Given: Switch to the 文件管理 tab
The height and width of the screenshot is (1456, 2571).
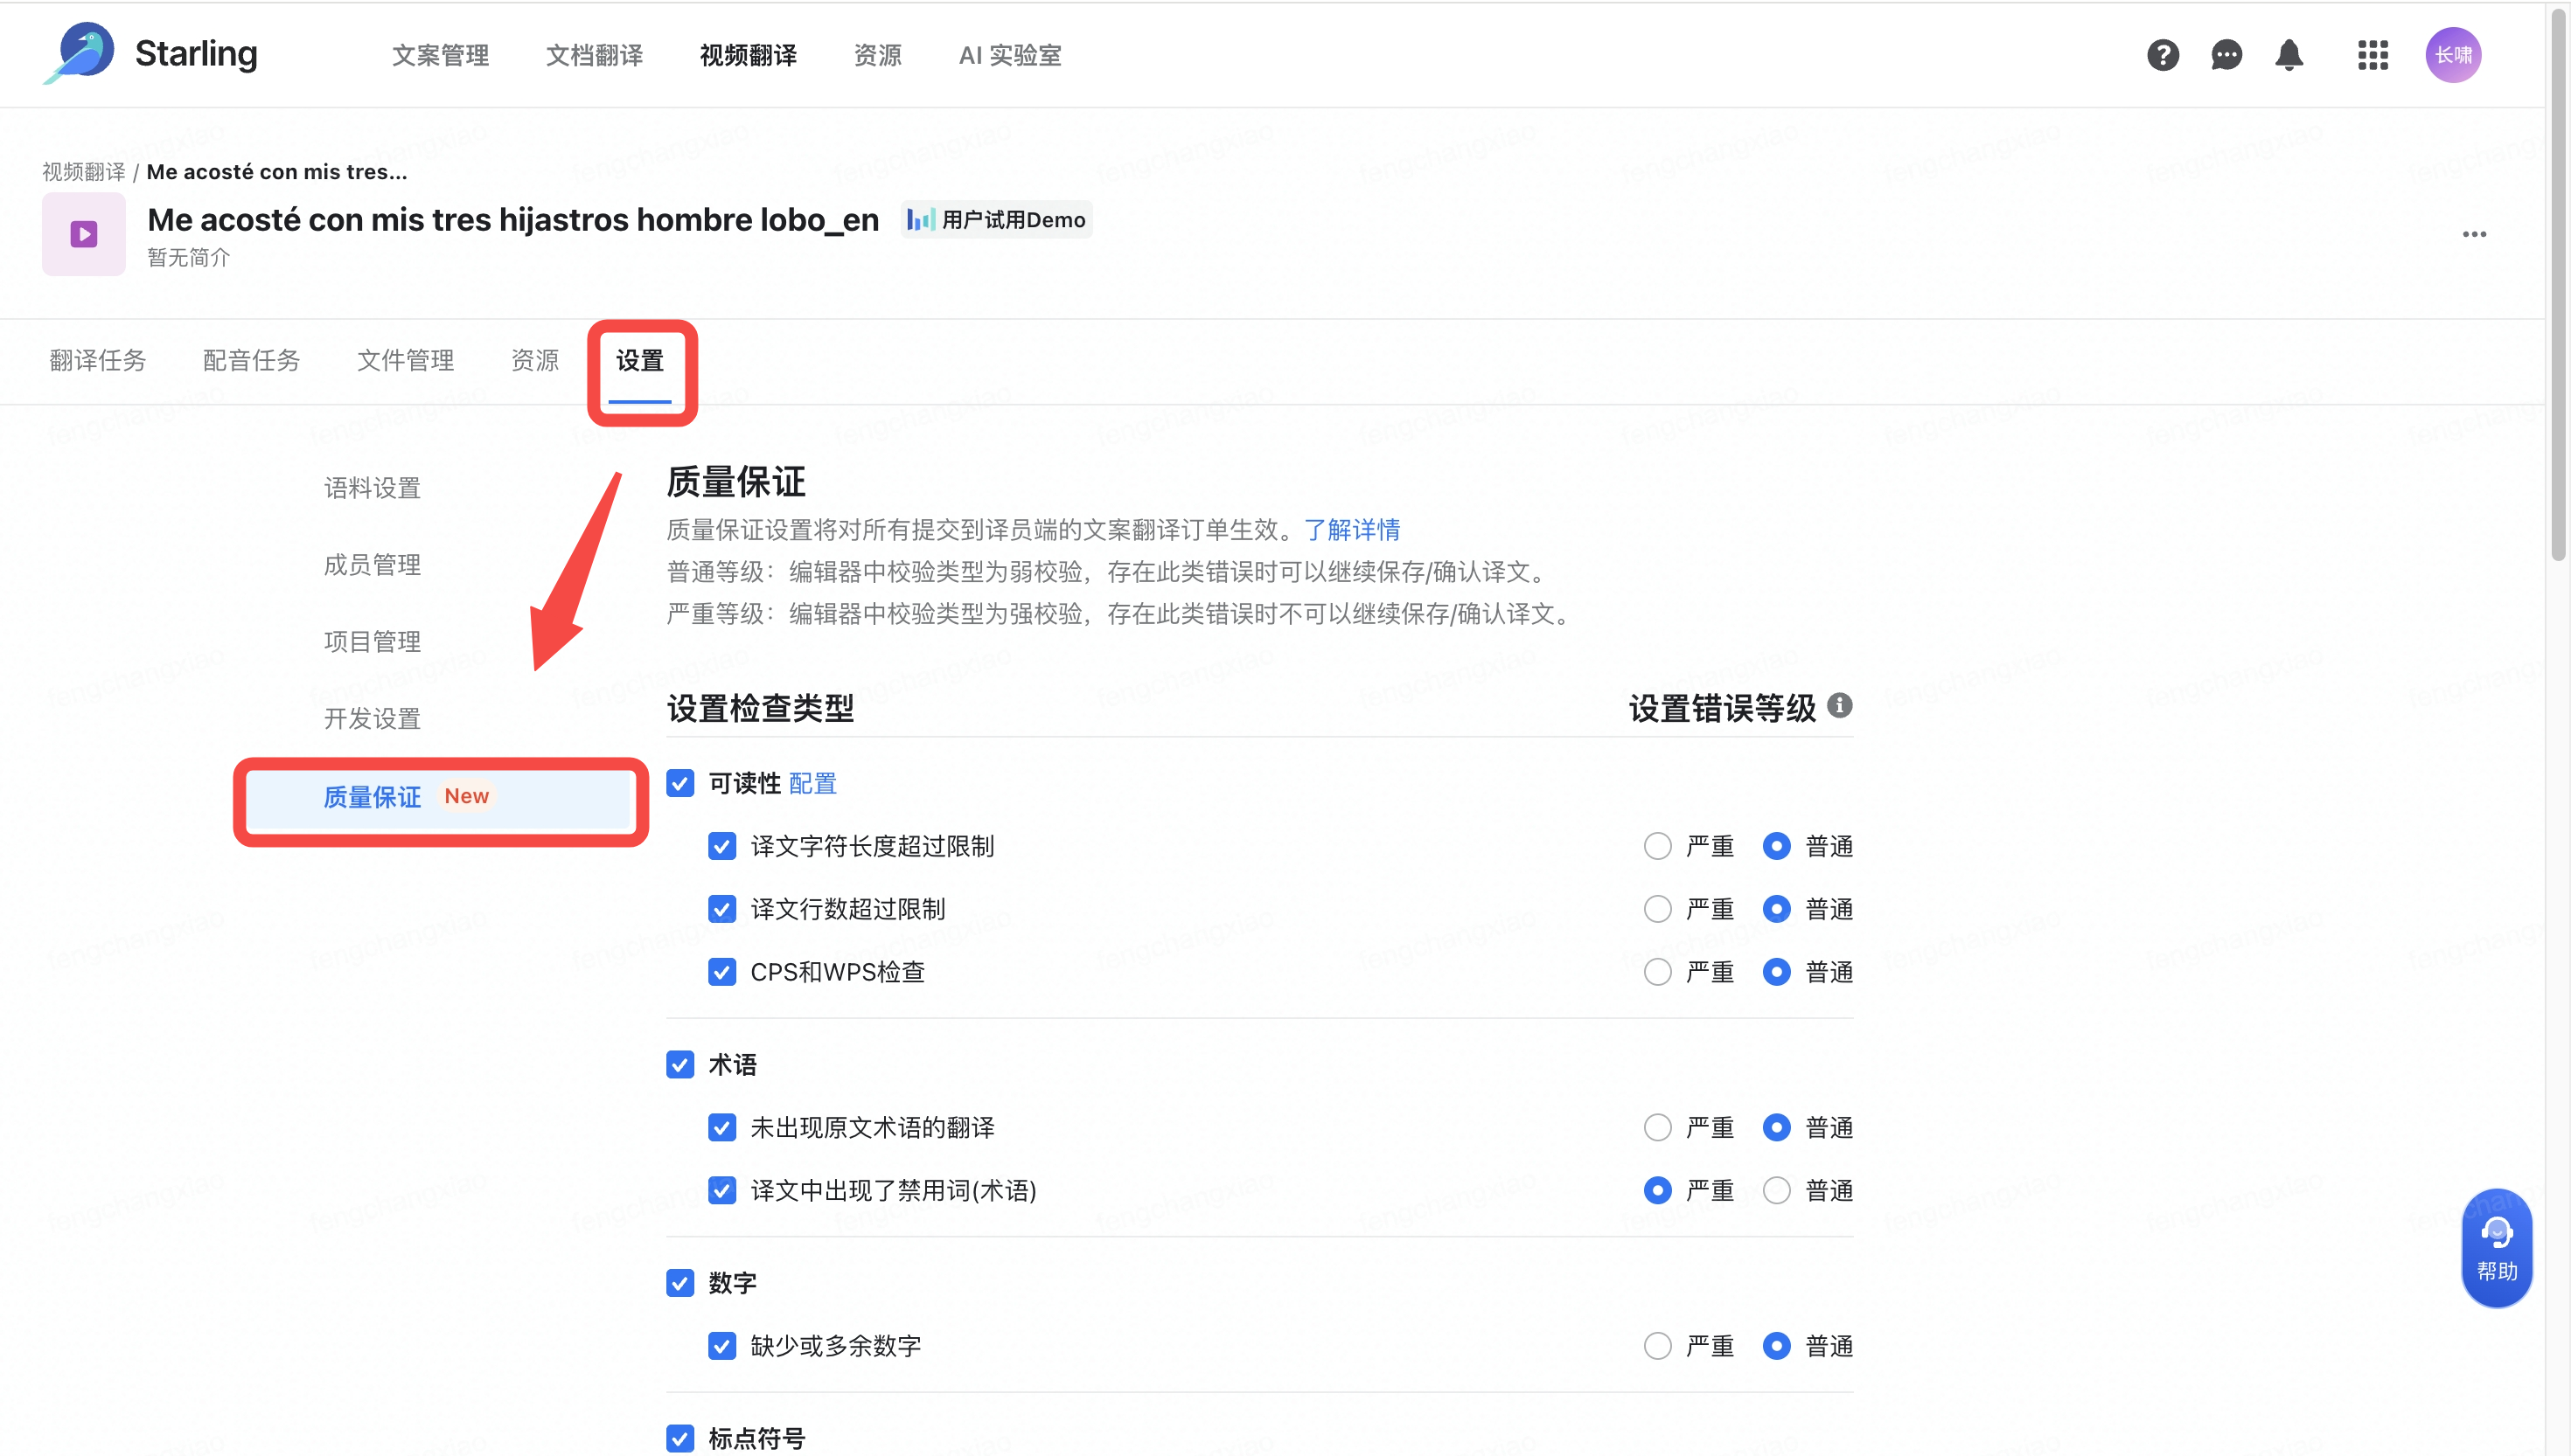Looking at the screenshot, I should (x=406, y=360).
